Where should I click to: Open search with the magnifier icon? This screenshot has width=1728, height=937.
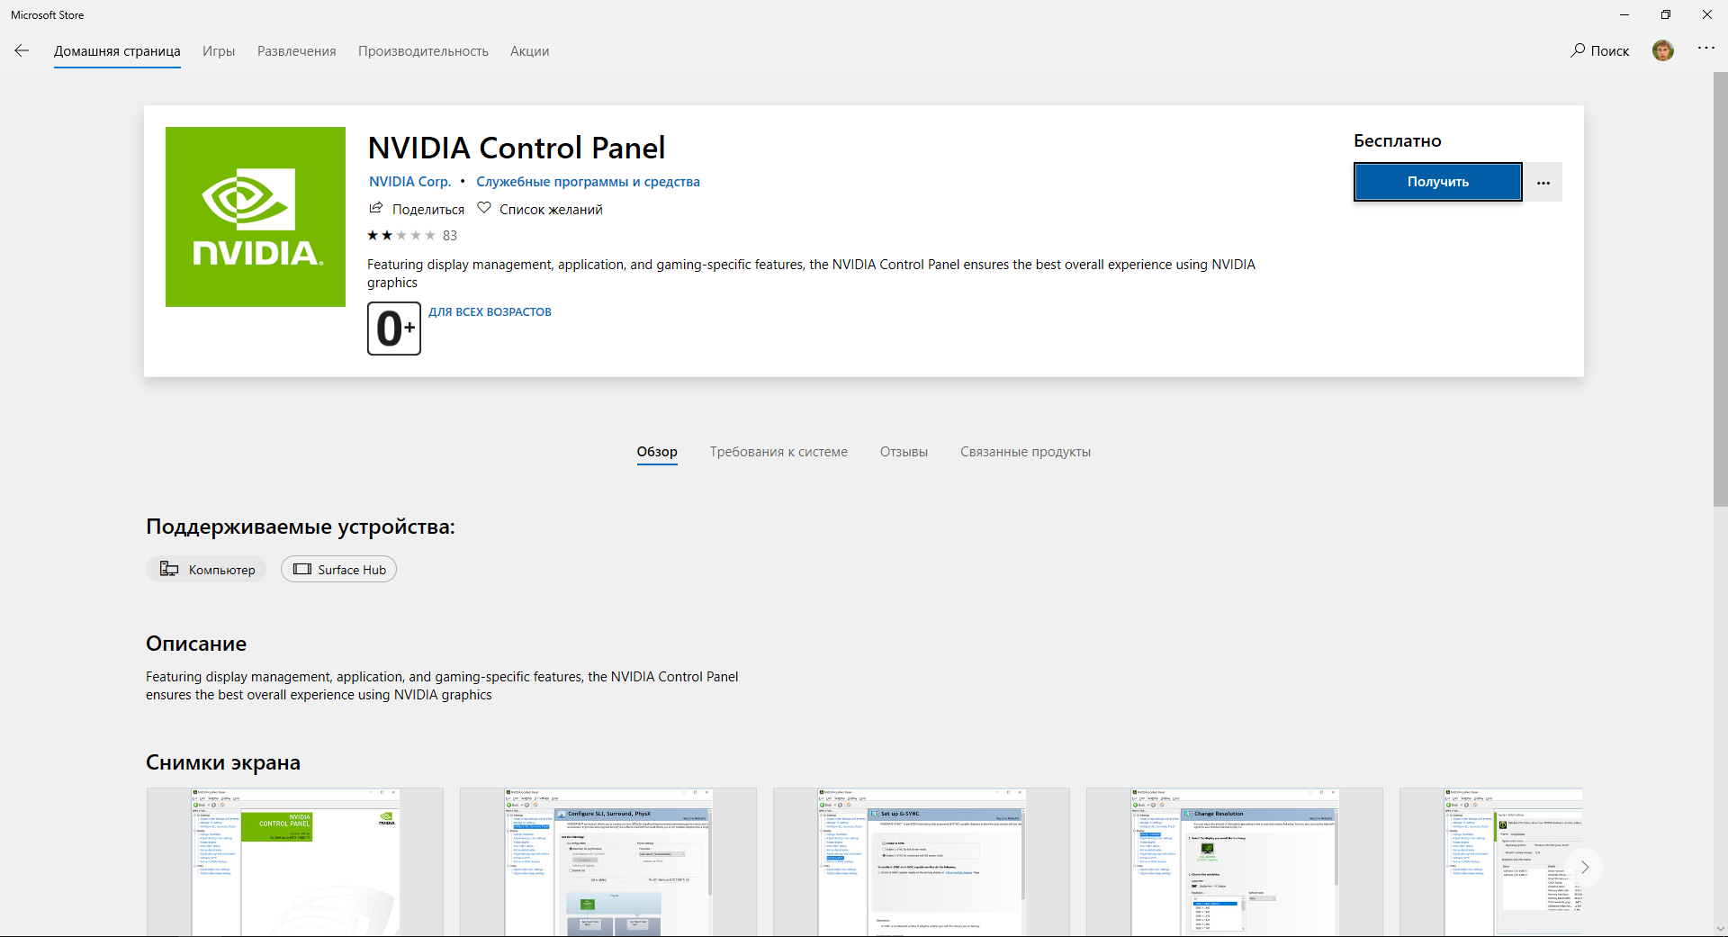(x=1578, y=50)
